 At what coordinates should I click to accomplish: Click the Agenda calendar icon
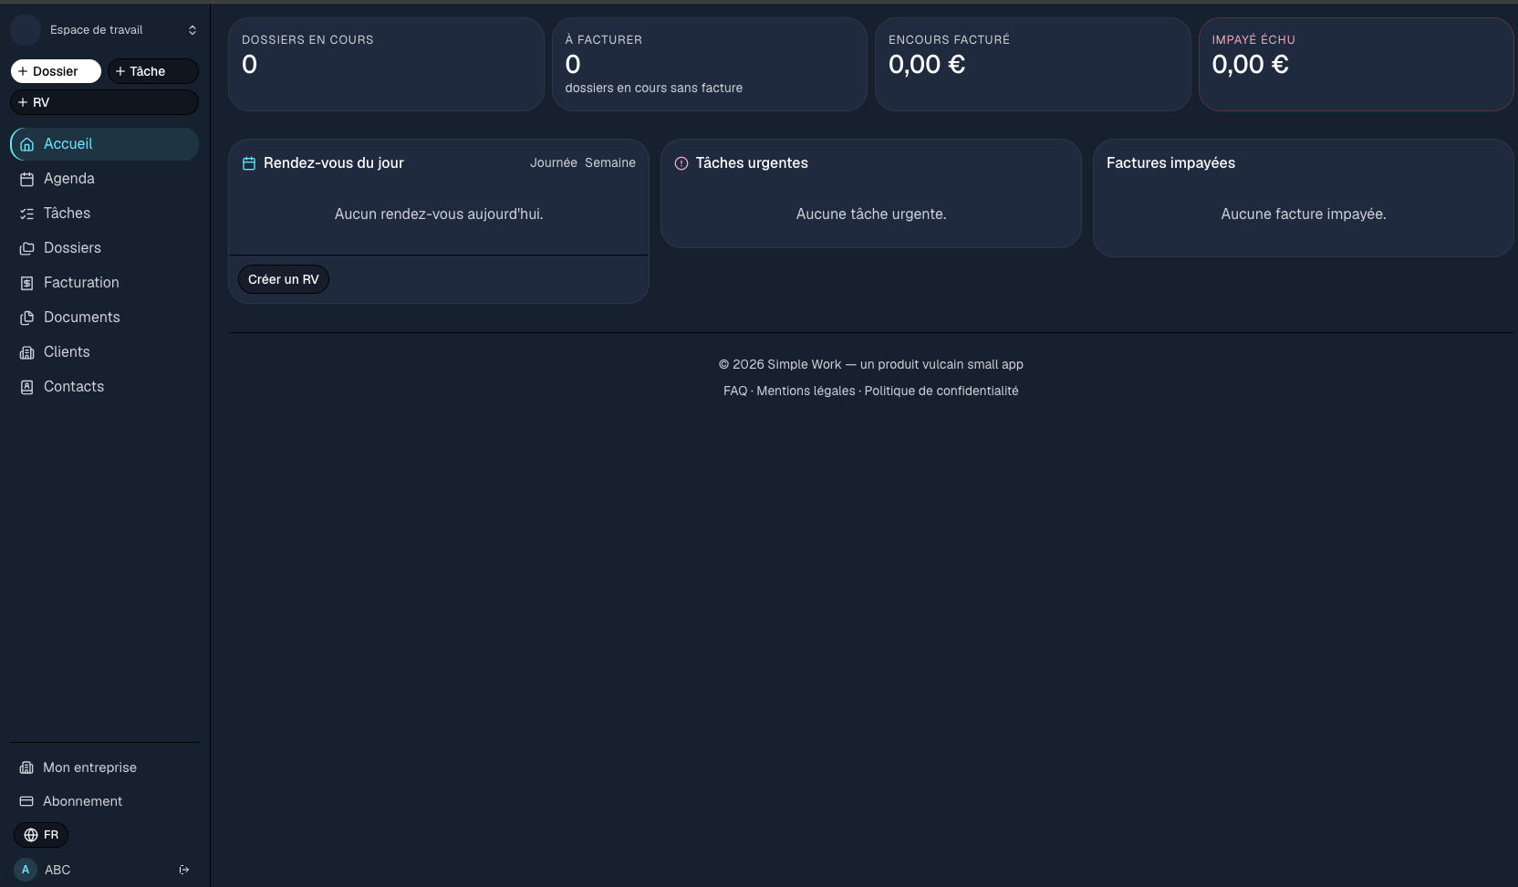coord(27,179)
